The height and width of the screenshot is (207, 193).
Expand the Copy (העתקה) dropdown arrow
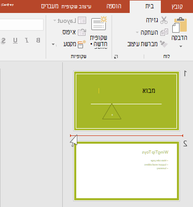point(137,32)
